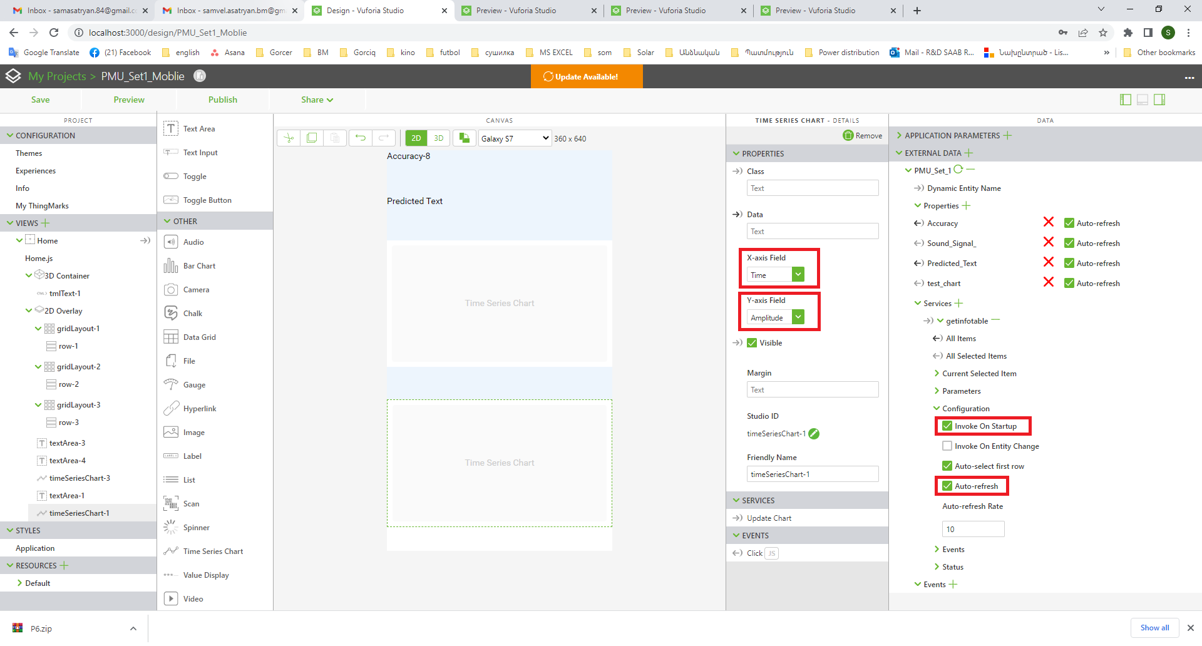Click the Publish button
The height and width of the screenshot is (646, 1202).
[222, 99]
